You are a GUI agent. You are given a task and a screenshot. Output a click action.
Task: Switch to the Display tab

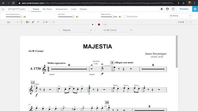[83, 9]
